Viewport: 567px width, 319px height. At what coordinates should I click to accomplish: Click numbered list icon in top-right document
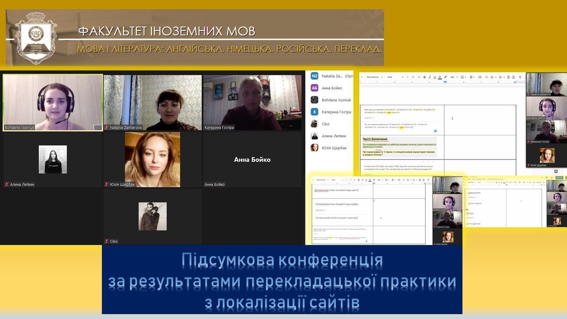coord(501,77)
